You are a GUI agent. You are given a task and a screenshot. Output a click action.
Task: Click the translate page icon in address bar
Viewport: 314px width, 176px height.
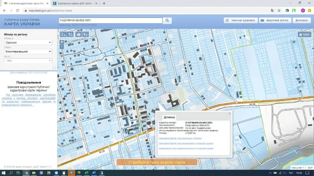272,11
